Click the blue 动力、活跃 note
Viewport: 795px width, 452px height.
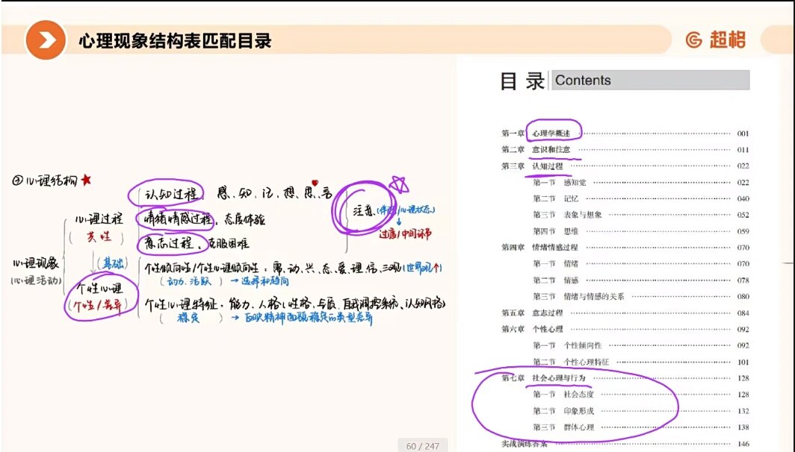(188, 281)
